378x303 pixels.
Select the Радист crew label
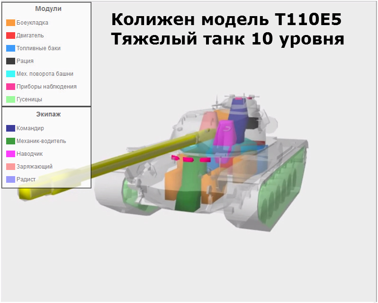pyautogui.click(x=26, y=179)
